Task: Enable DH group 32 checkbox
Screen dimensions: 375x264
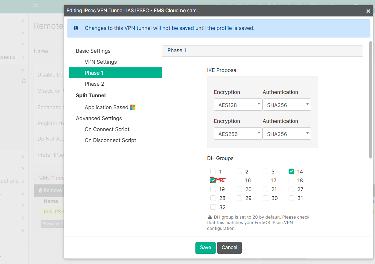Action: [213, 207]
